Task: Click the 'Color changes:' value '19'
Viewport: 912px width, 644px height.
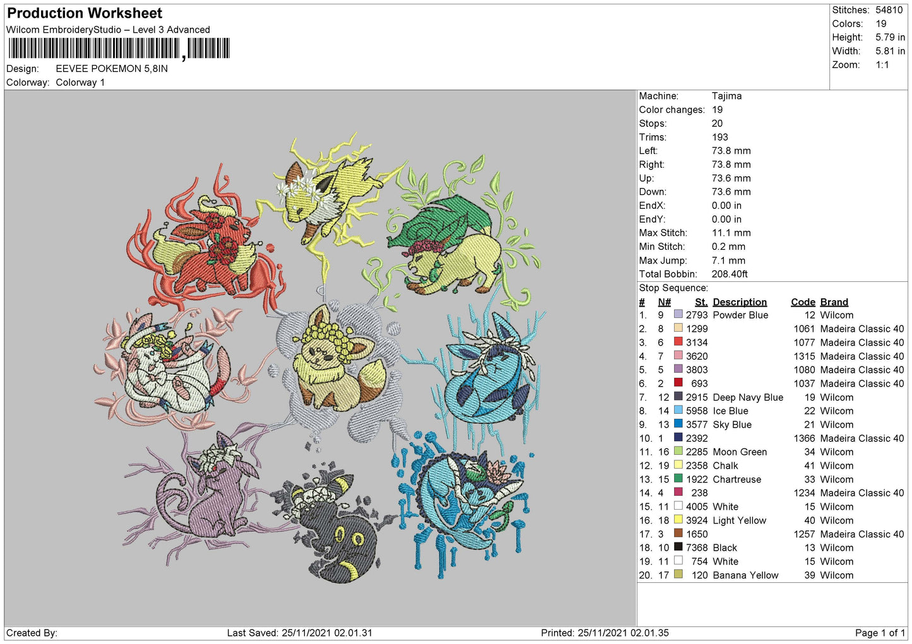Action: pyautogui.click(x=718, y=110)
